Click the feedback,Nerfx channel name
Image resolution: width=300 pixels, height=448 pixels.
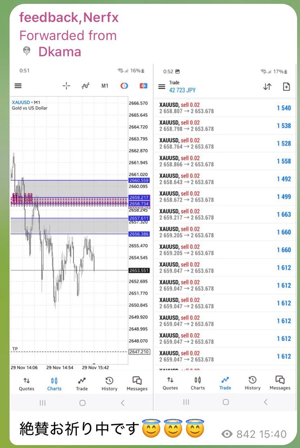pos(69,17)
